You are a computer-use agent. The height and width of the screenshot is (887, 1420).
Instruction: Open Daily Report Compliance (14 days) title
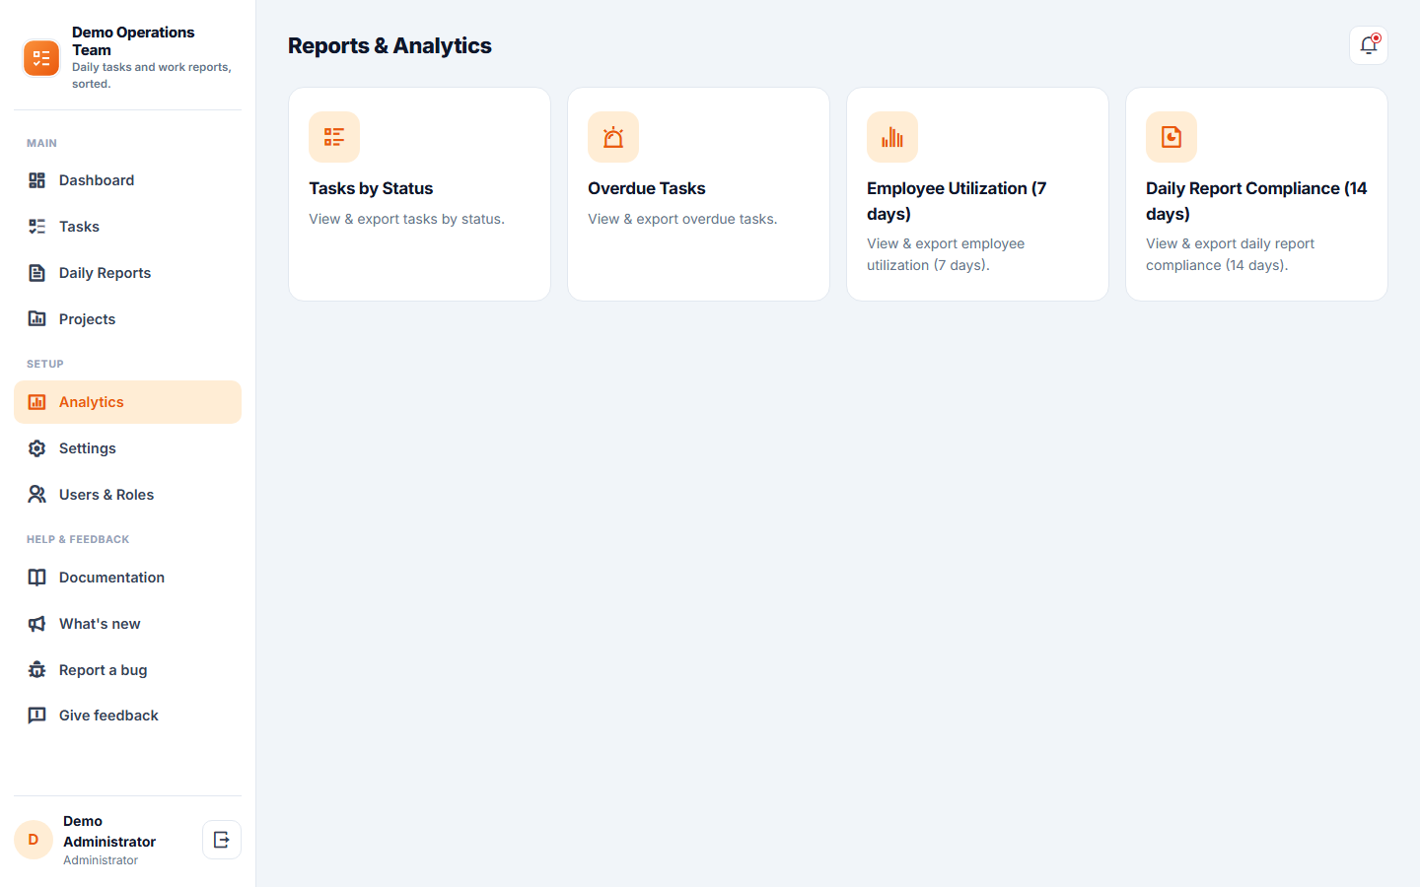coord(1256,201)
